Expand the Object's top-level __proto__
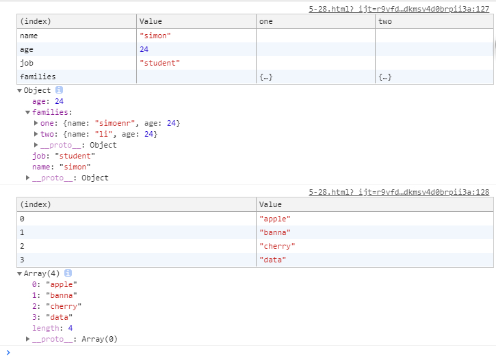Screen dimensions: 496x356 [27, 178]
